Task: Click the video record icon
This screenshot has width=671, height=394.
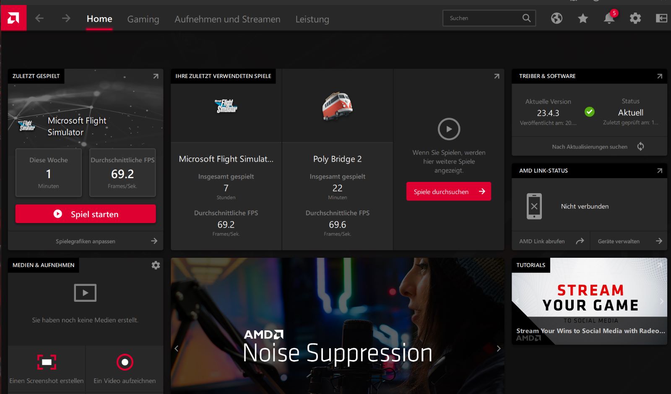Action: click(x=125, y=362)
